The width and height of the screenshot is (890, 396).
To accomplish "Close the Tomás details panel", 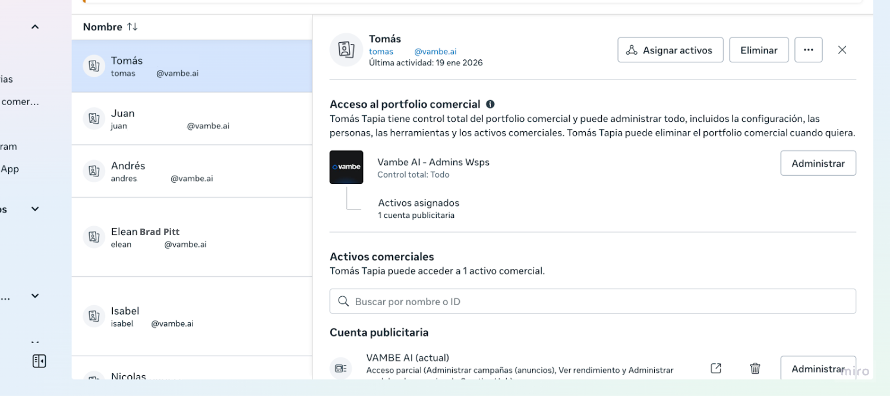I will click(842, 50).
